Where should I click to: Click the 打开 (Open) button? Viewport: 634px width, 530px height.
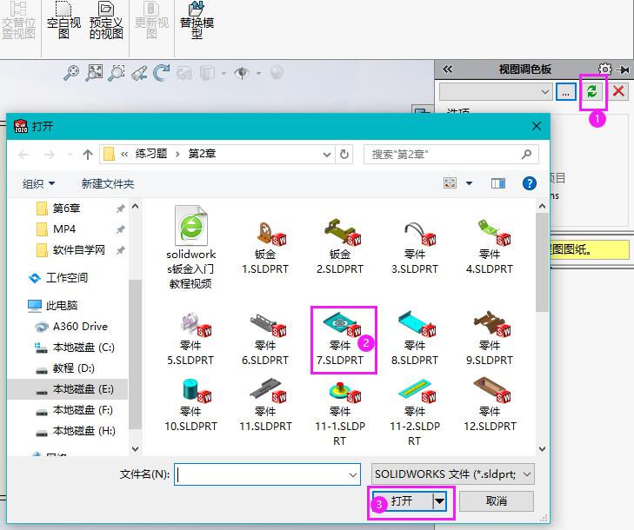(403, 501)
